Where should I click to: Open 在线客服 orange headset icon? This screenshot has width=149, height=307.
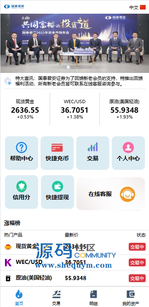(127, 194)
